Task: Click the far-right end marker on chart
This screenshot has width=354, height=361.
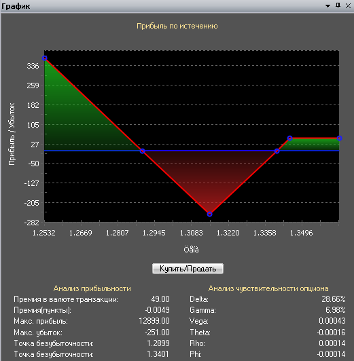Action: pos(339,138)
